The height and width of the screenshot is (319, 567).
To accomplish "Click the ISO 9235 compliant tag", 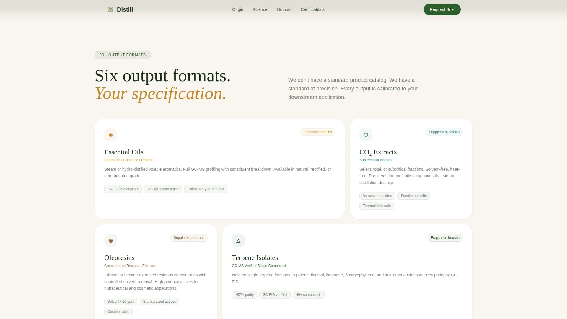I will click(123, 189).
